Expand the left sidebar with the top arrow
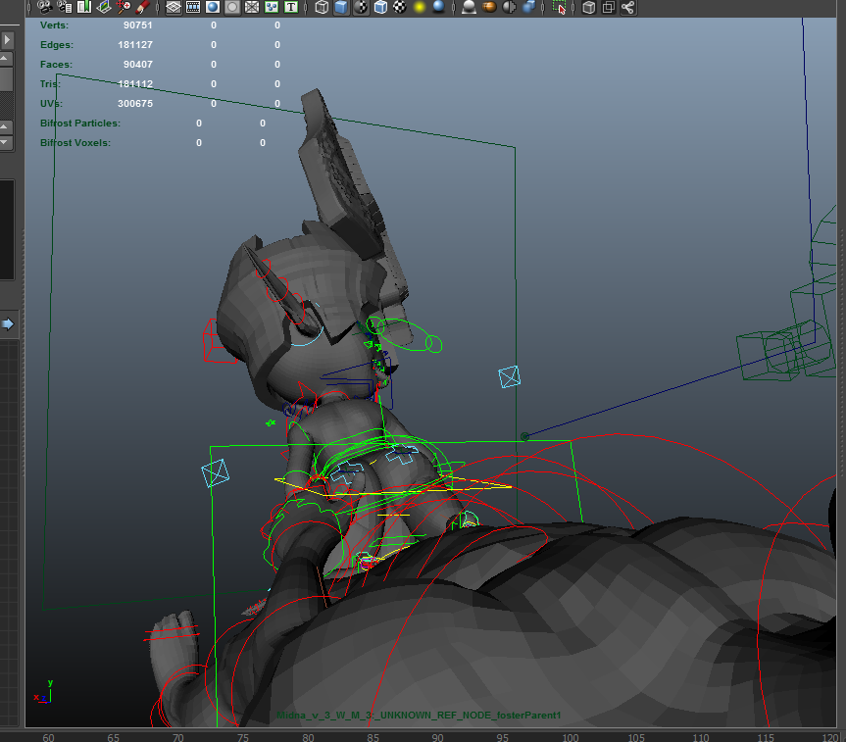846x742 pixels. (7, 40)
